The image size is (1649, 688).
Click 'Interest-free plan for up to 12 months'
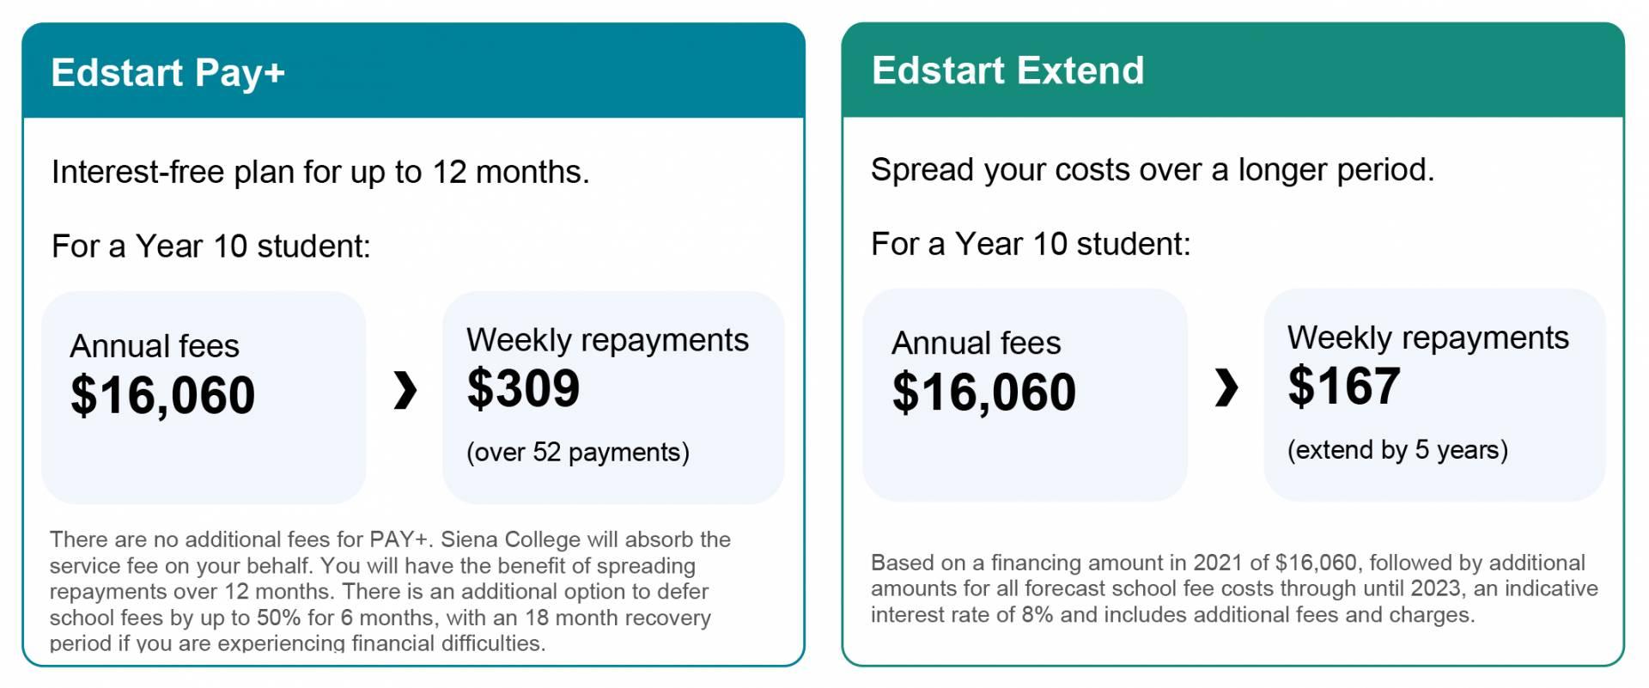[x=320, y=173]
